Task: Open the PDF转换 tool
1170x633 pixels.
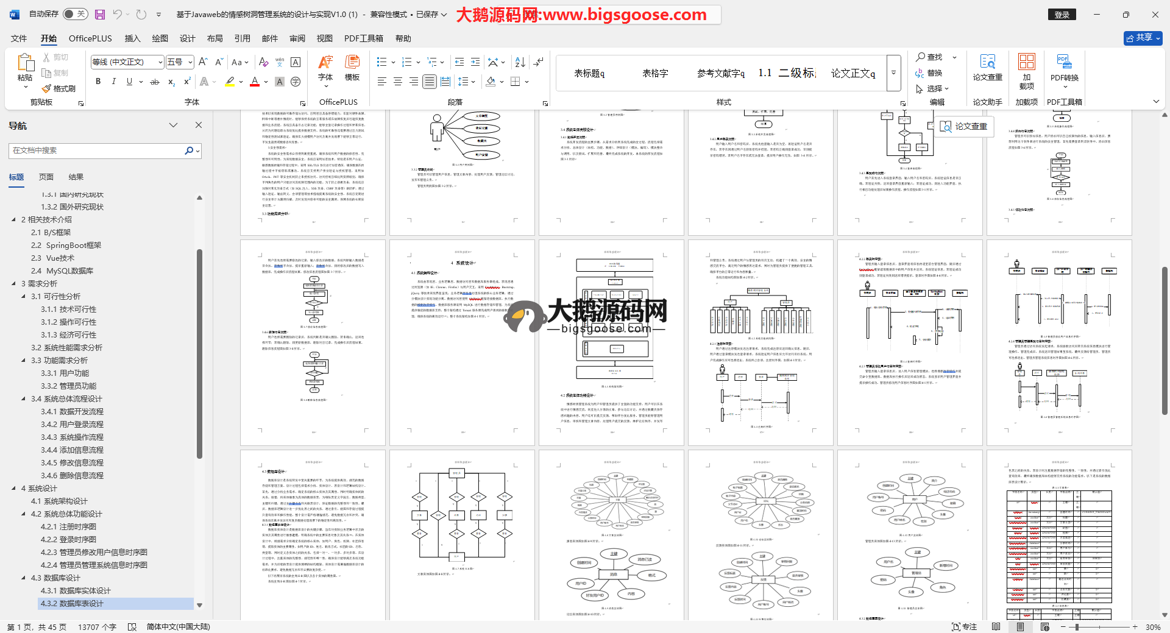Action: coord(1064,70)
